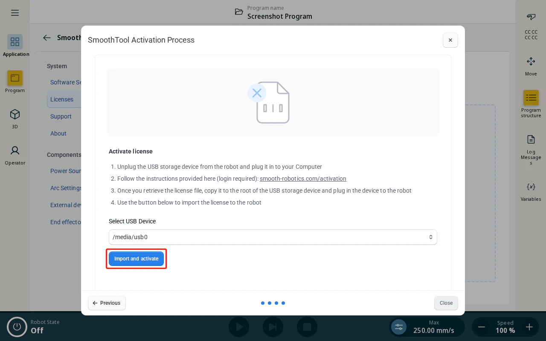
Task: Open the hamburger main menu
Action: pos(15,13)
